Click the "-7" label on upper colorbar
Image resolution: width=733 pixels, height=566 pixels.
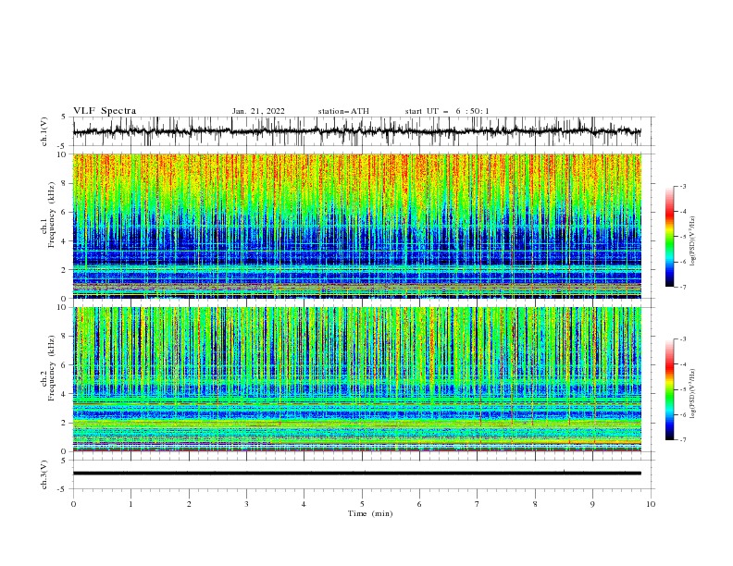tap(683, 287)
